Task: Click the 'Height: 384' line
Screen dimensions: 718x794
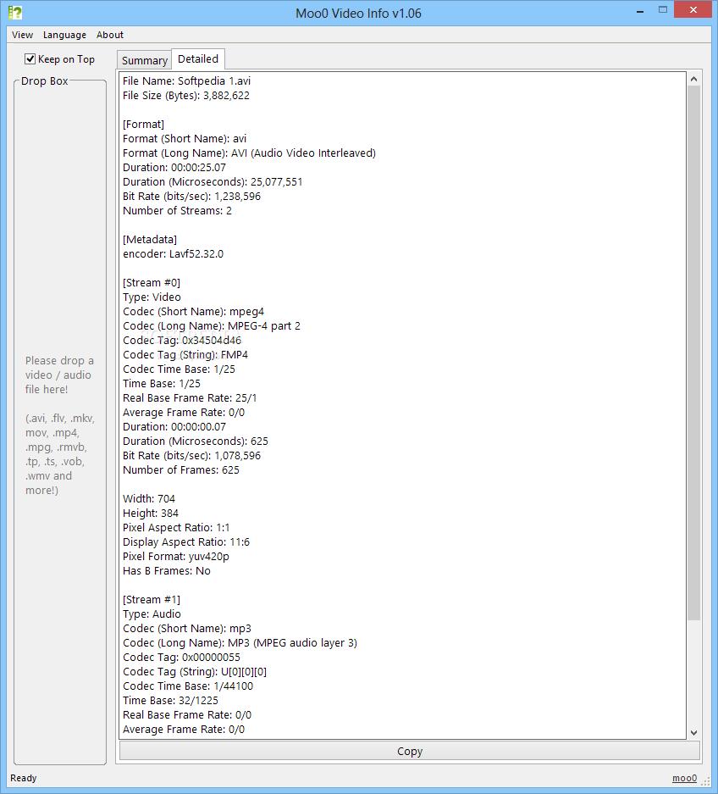Action: tap(150, 513)
